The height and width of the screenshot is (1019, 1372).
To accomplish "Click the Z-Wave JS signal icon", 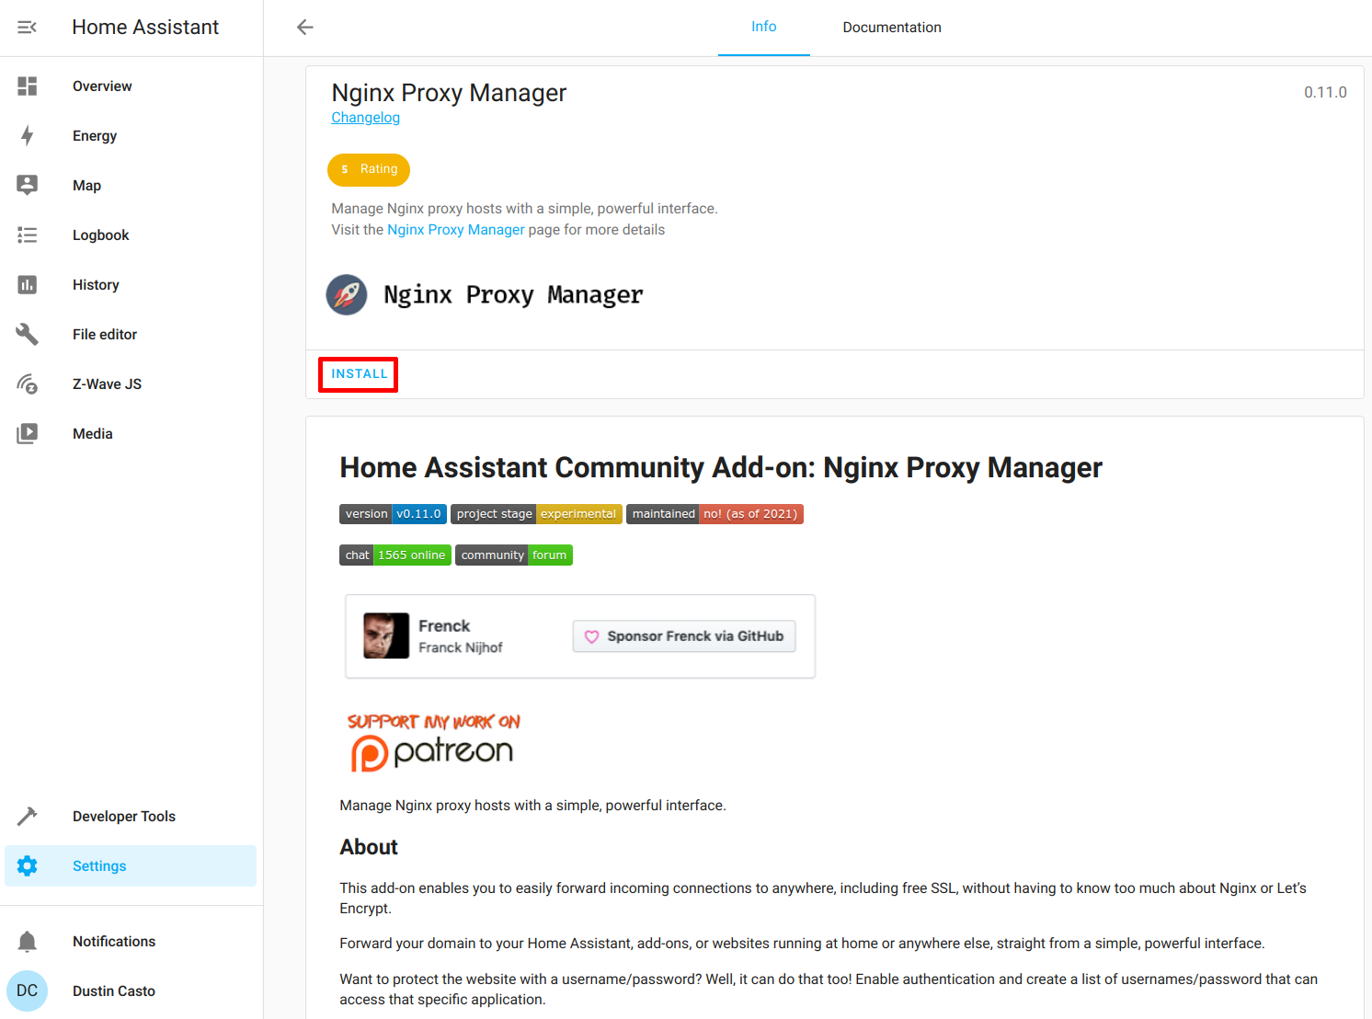I will tap(28, 384).
